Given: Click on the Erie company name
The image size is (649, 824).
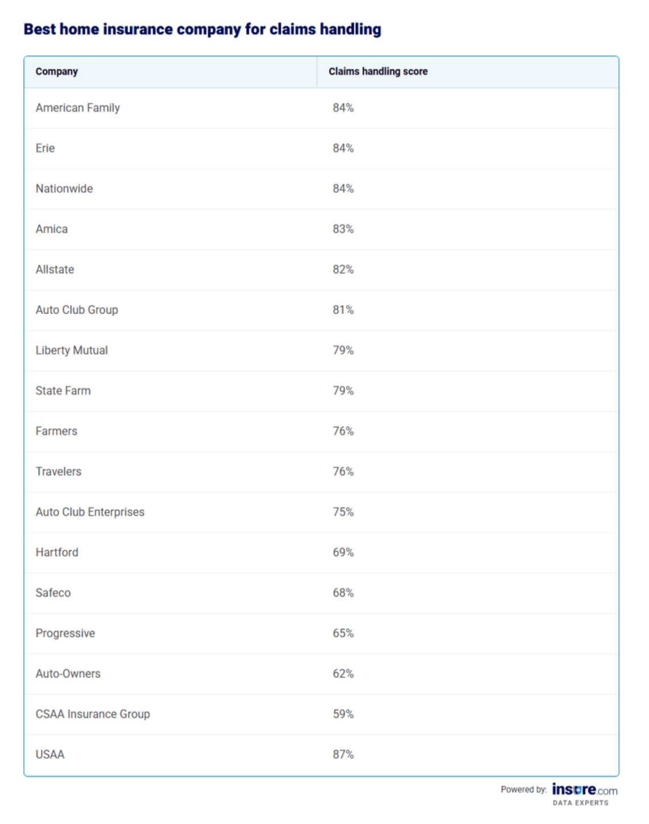Looking at the screenshot, I should 46,149.
